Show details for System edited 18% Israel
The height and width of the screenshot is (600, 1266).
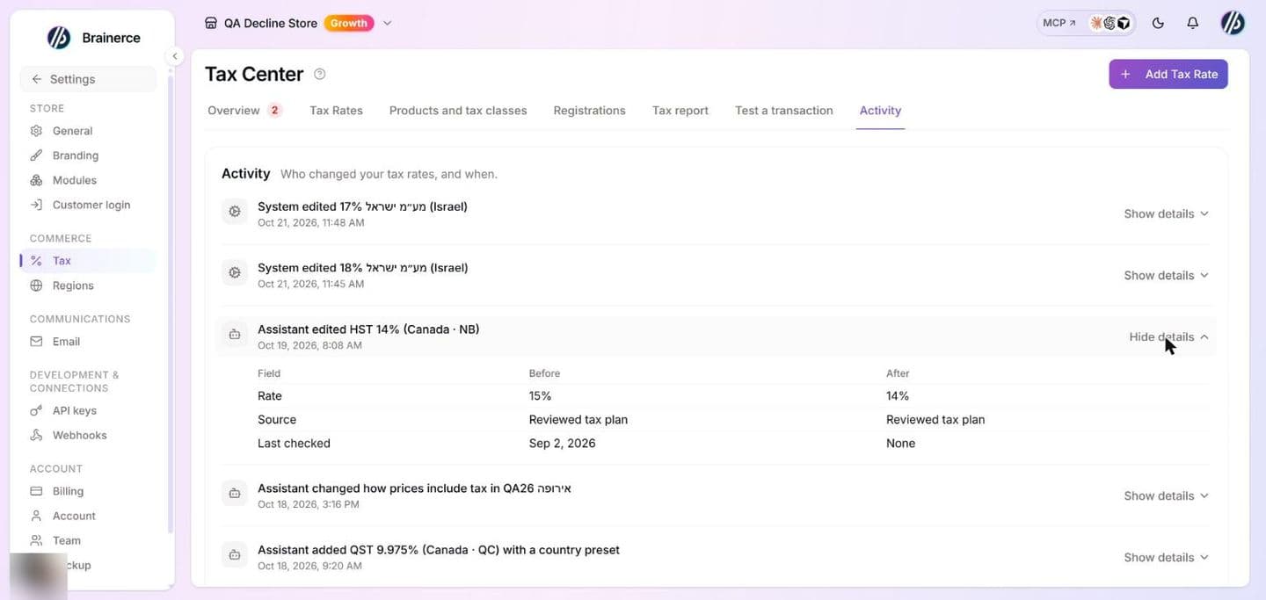1167,275
